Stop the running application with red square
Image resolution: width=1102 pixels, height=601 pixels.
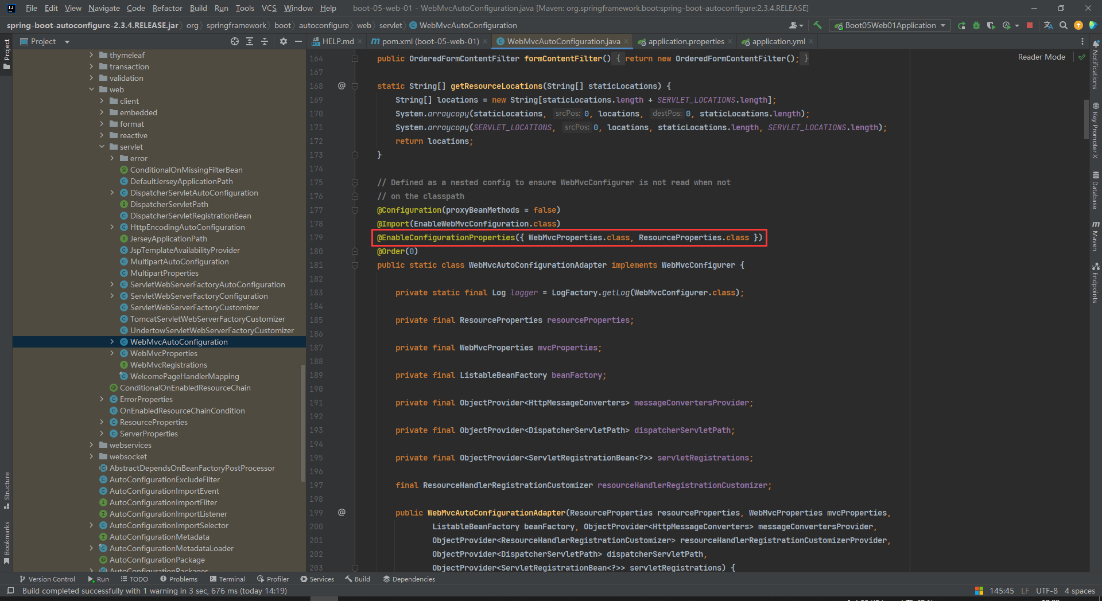tap(1030, 25)
